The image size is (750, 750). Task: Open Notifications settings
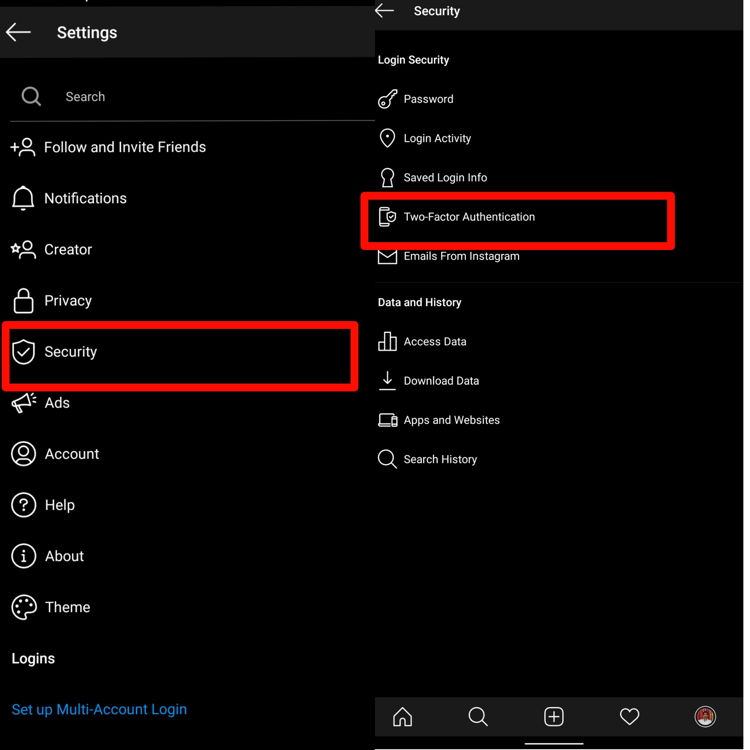[85, 198]
